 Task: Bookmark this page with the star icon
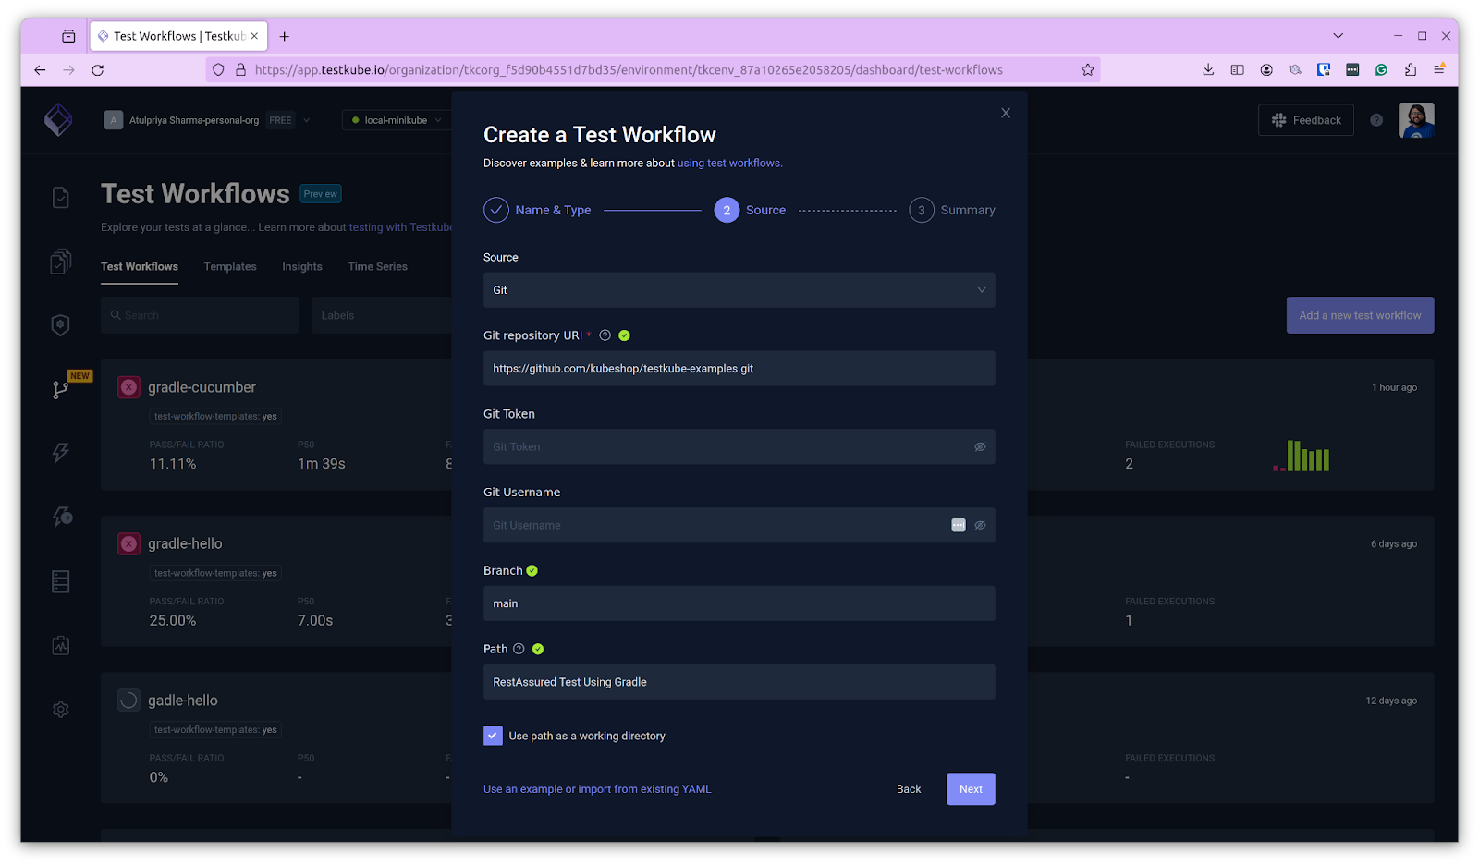click(x=1087, y=69)
